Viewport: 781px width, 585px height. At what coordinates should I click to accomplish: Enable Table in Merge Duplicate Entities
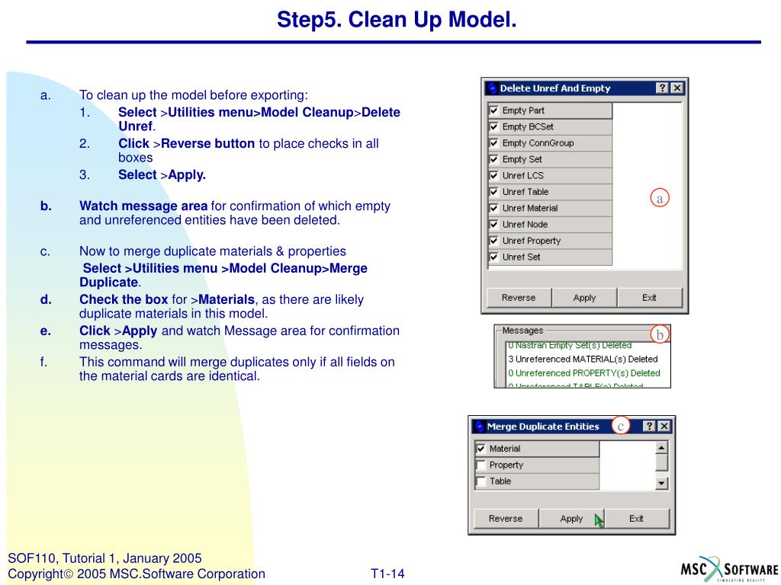pyautogui.click(x=480, y=481)
